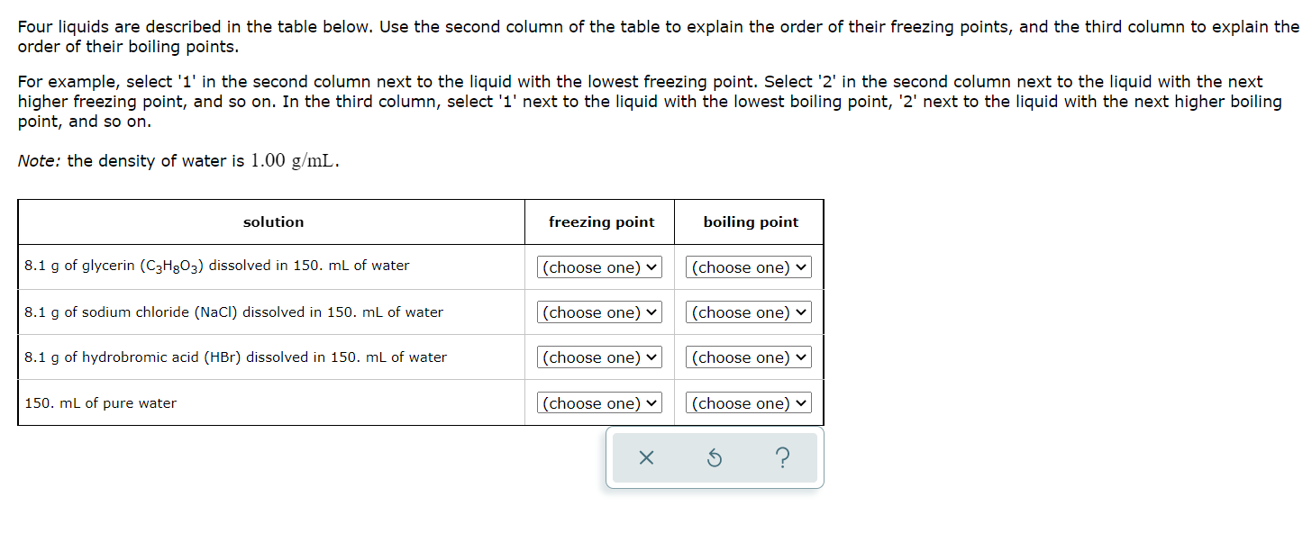Screen dimensions: 1312x533
Task: Click the '1.00 g/mL' density value
Action: (294, 161)
